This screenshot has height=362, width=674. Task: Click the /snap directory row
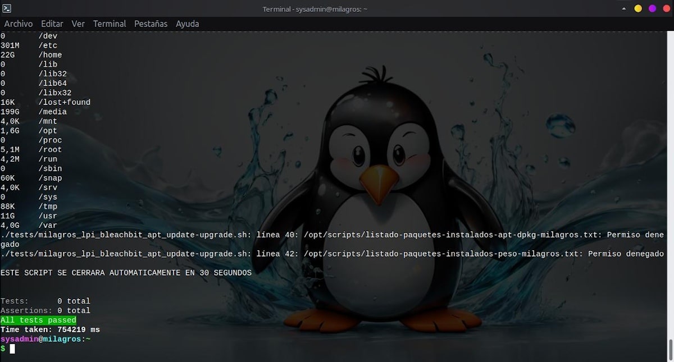(x=31, y=178)
